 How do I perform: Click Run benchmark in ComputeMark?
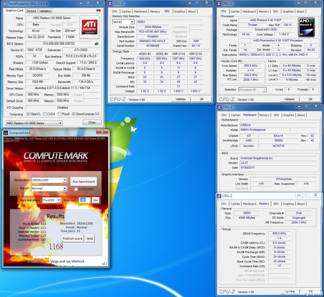point(84,181)
